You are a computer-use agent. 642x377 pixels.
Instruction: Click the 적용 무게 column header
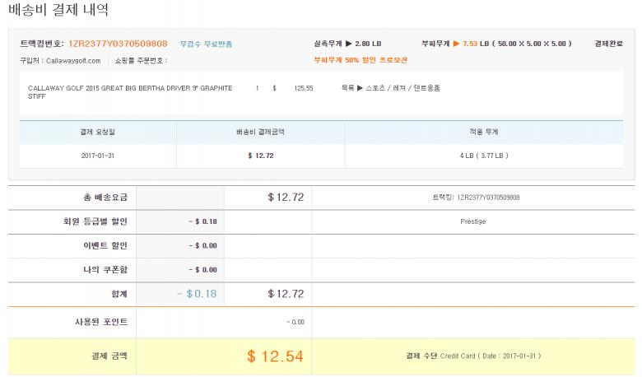tap(489, 132)
